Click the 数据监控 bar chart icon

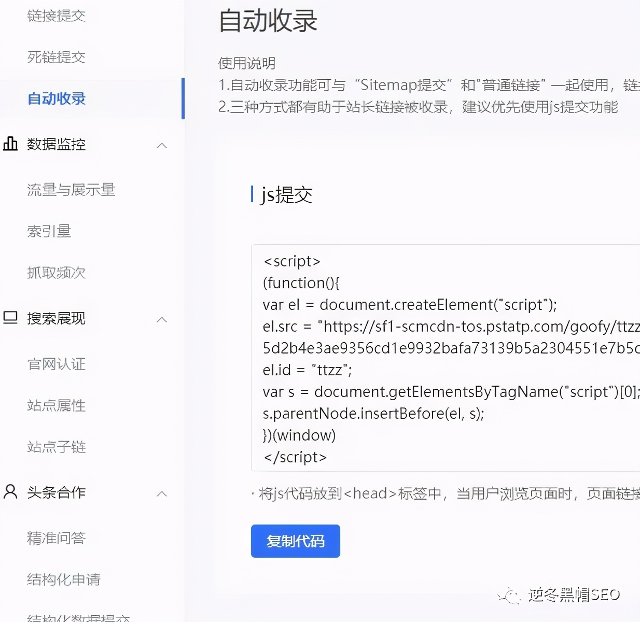click(x=10, y=144)
